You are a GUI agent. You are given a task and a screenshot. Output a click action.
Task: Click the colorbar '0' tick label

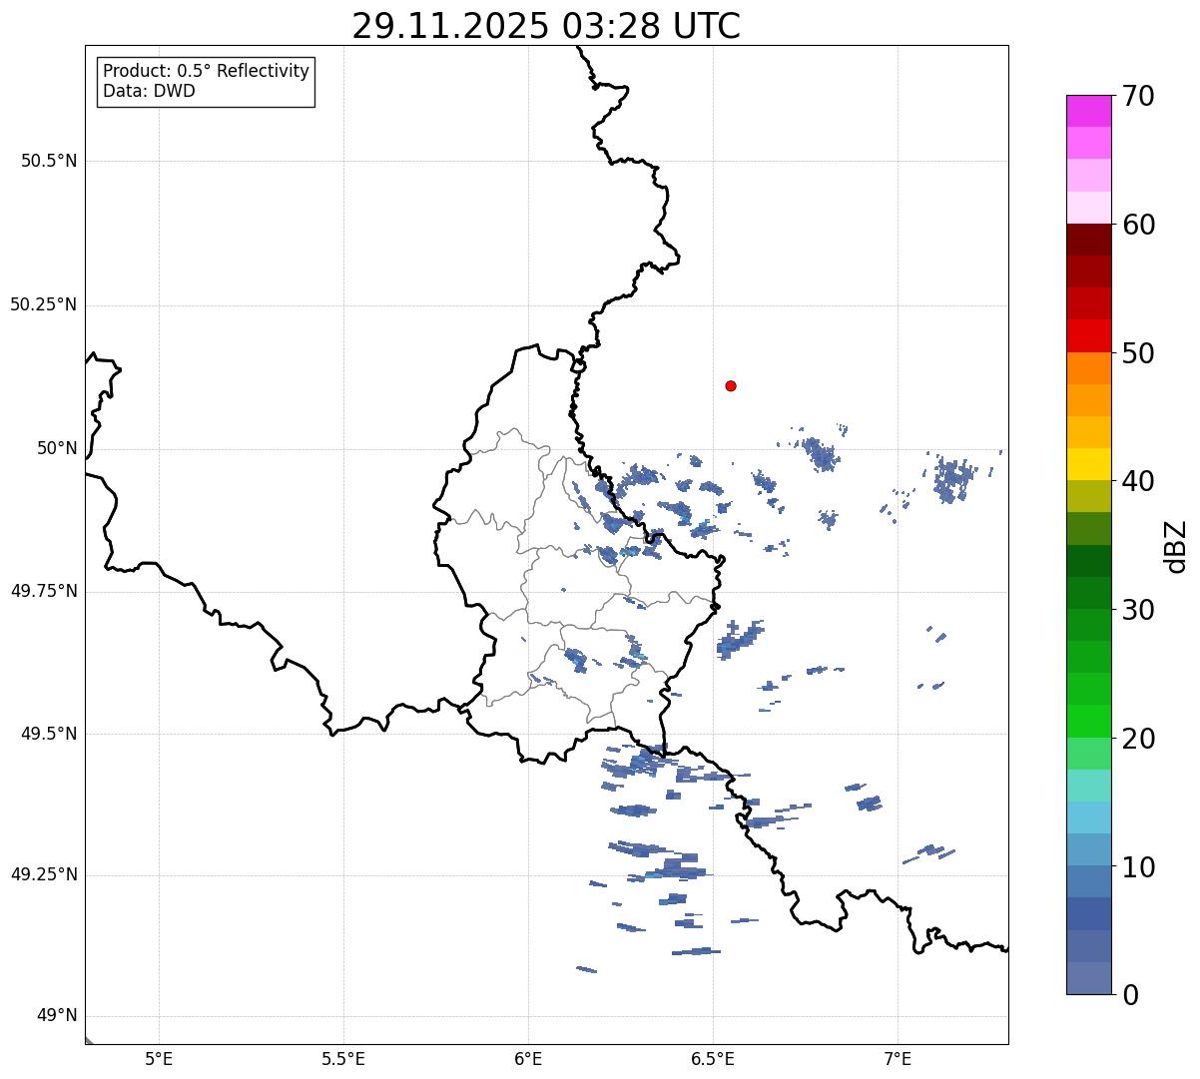pos(1130,995)
